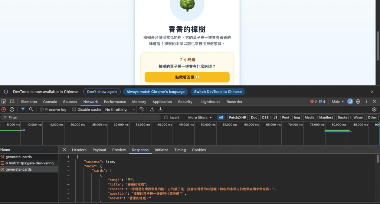Open network conditions wifi icon
The image size is (380, 204).
point(141,110)
